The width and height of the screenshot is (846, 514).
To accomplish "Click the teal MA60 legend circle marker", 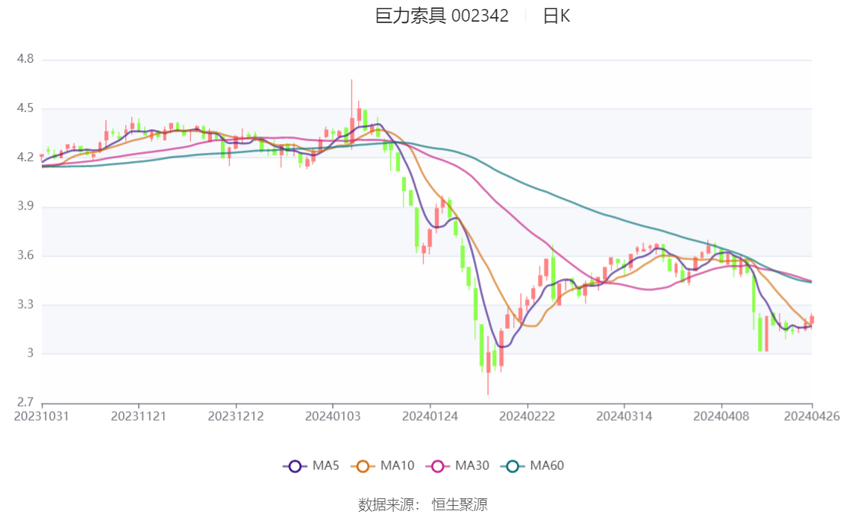I will [x=513, y=466].
